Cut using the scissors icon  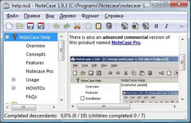click(x=77, y=26)
